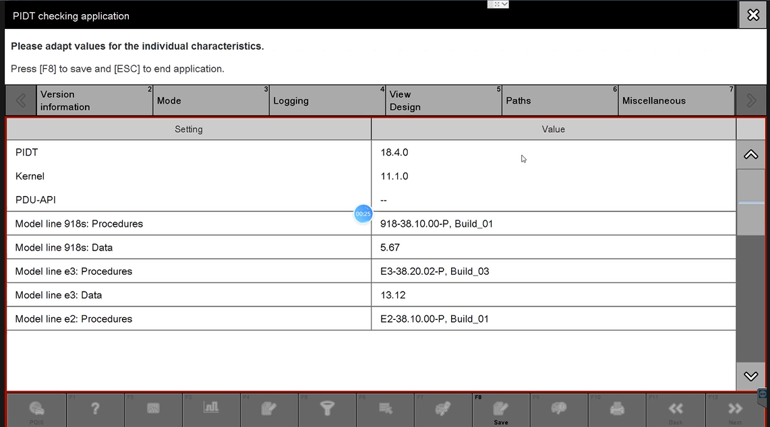
Task: Go to the Paths tab
Action: click(x=560, y=101)
